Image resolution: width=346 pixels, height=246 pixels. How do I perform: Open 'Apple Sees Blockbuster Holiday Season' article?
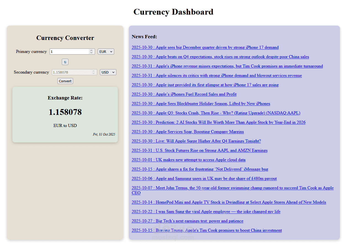[x=201, y=104]
